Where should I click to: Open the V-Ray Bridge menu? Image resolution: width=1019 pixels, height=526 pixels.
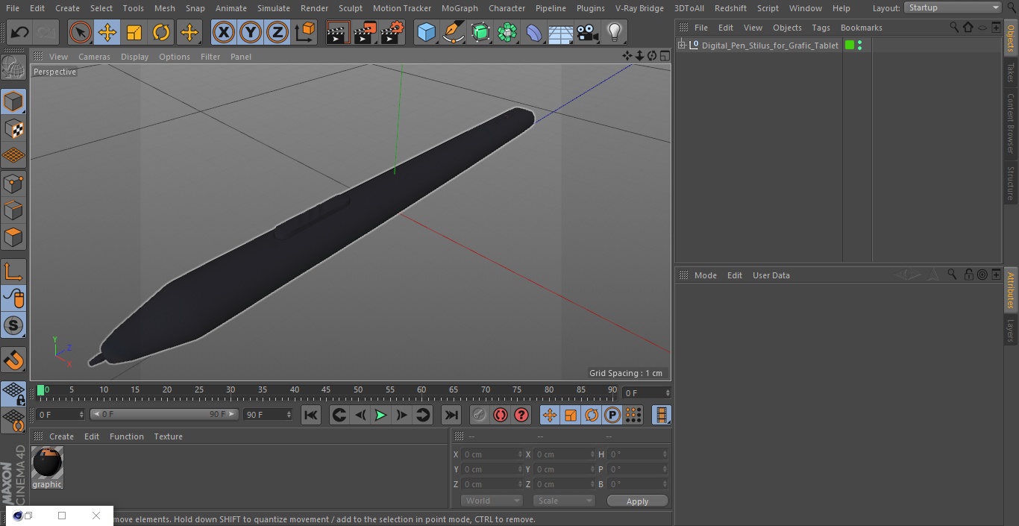tap(639, 8)
